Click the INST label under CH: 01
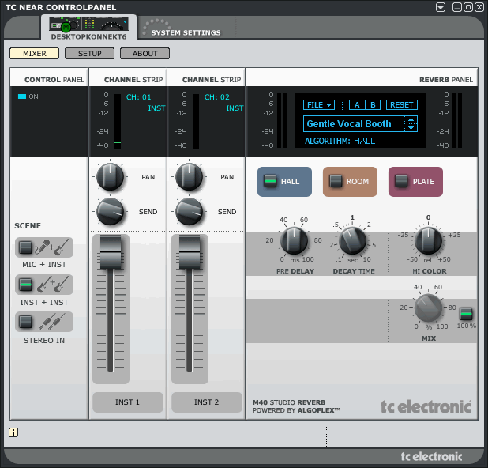The image size is (488, 468). (x=156, y=108)
